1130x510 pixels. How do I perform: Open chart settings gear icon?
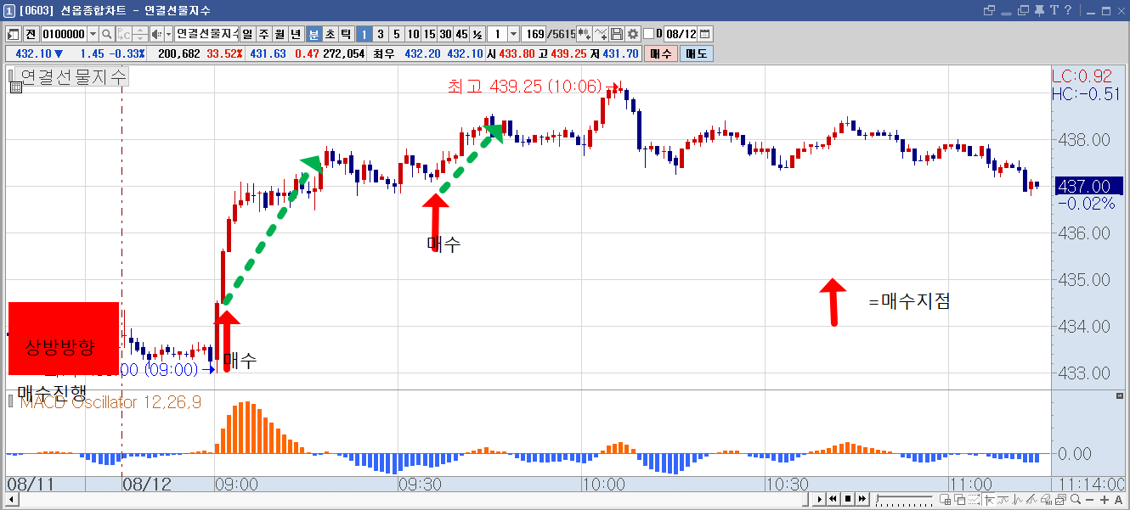tap(633, 34)
